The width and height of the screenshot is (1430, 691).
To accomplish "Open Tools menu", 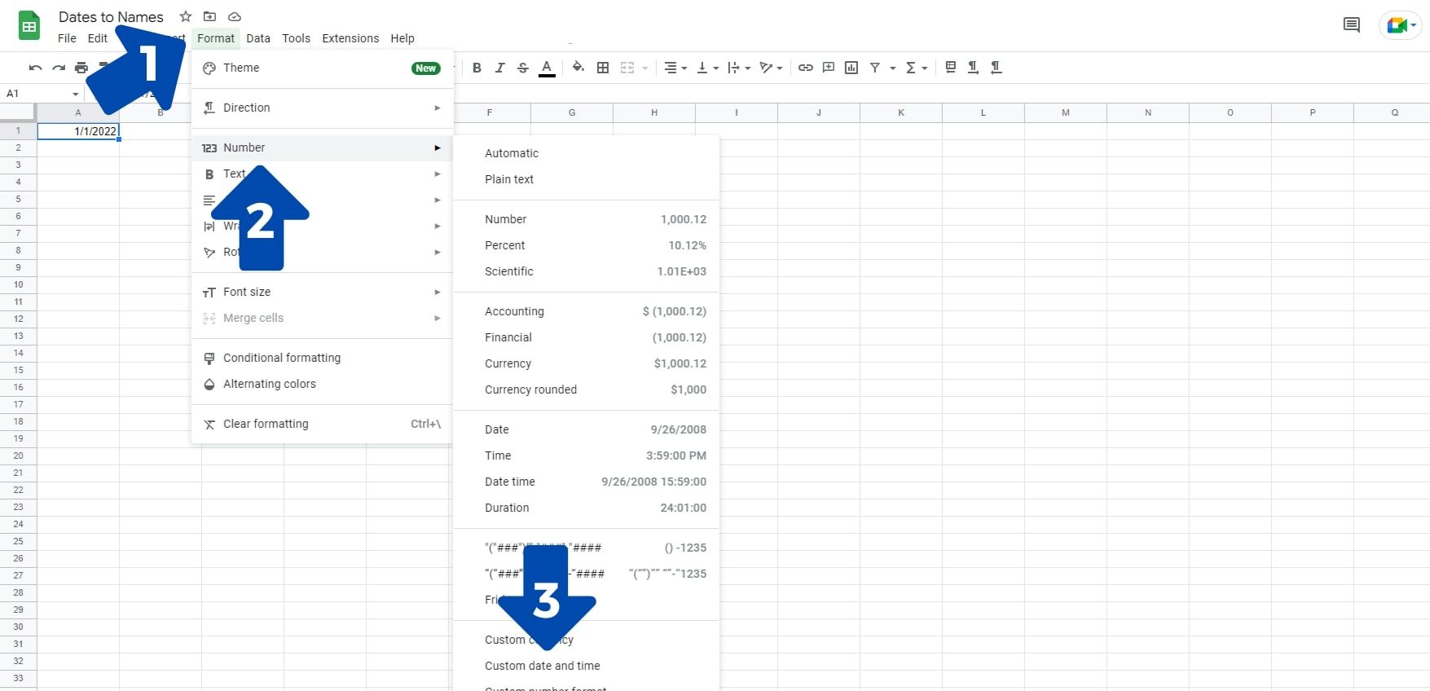I will (x=296, y=38).
